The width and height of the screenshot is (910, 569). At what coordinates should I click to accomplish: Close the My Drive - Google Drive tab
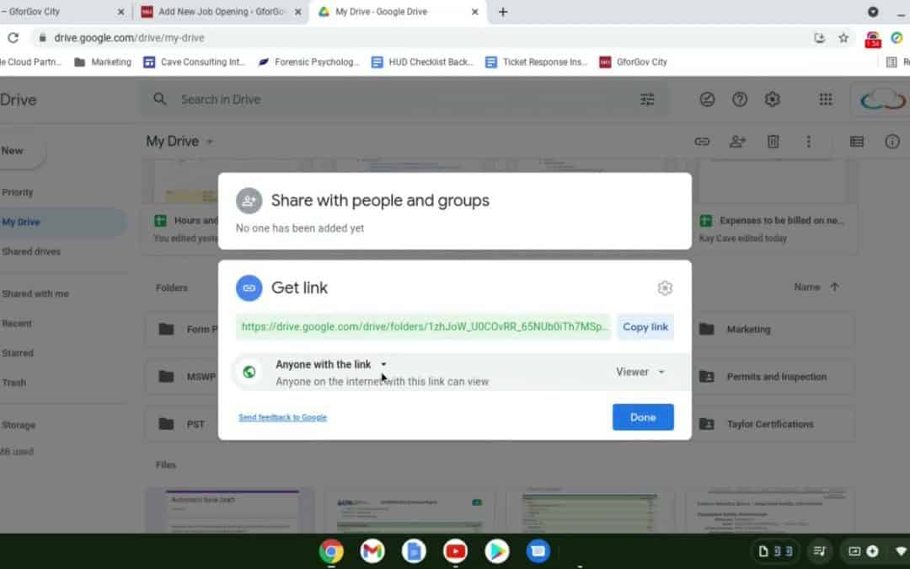[474, 12]
